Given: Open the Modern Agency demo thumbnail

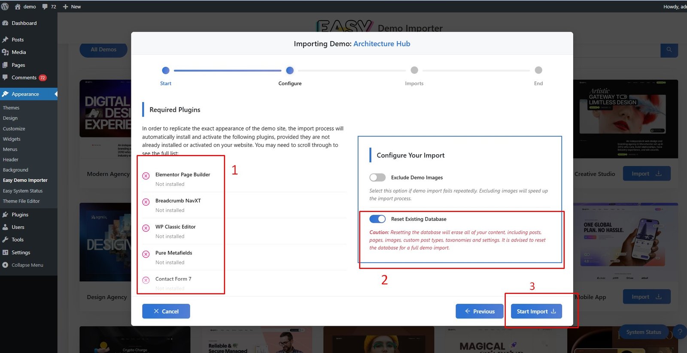Looking at the screenshot, I should pos(105,119).
